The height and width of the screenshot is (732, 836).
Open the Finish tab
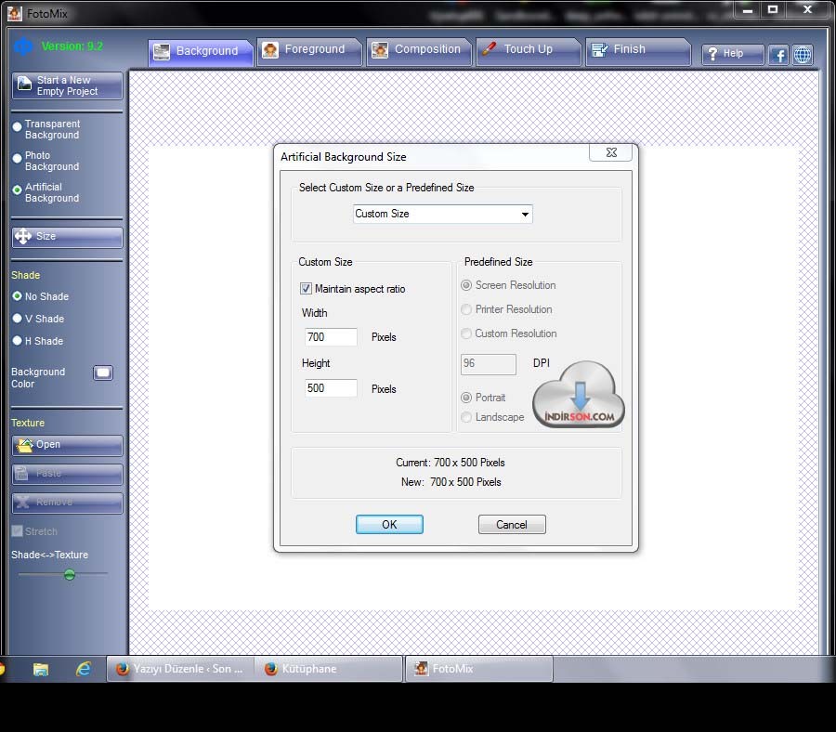pyautogui.click(x=637, y=51)
